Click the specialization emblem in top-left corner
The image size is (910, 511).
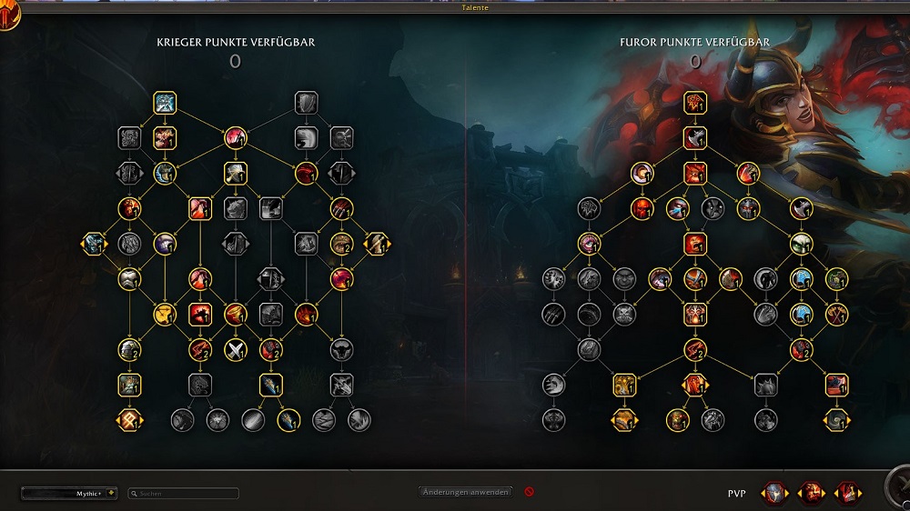[x=9, y=15]
